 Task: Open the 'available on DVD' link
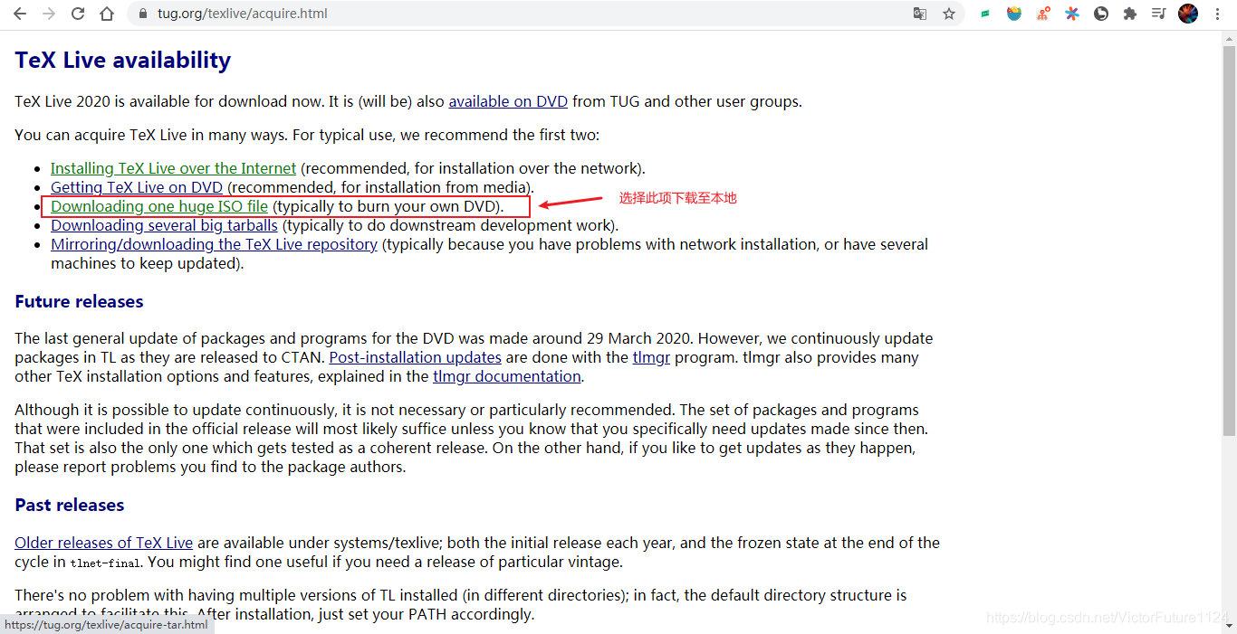tap(508, 101)
